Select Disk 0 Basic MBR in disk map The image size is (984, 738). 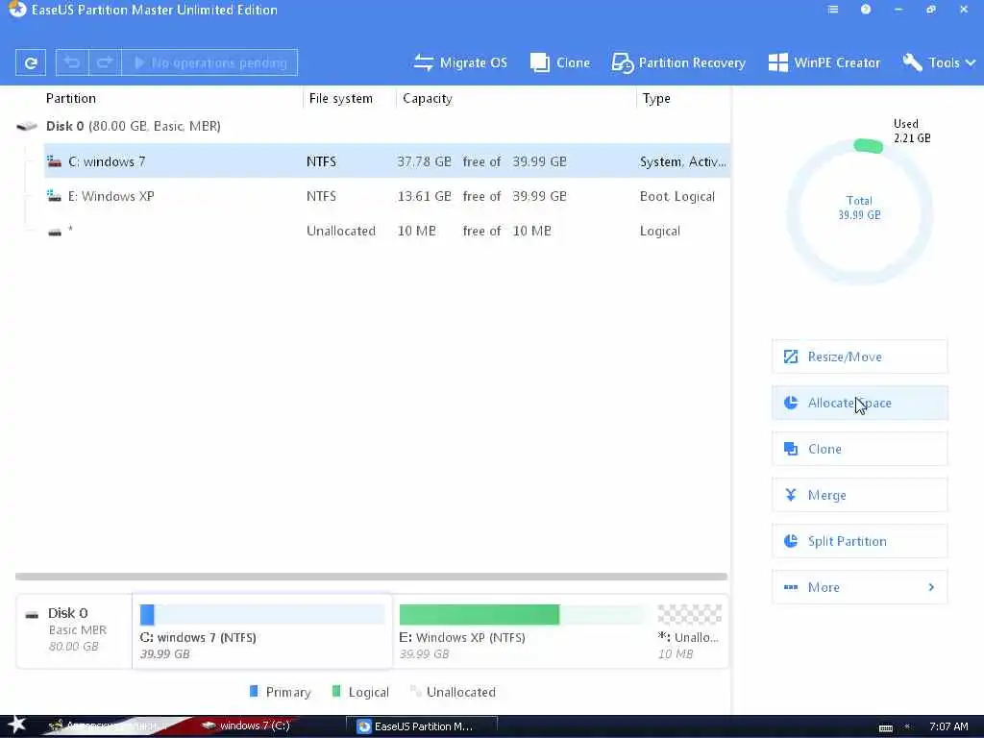click(x=74, y=630)
